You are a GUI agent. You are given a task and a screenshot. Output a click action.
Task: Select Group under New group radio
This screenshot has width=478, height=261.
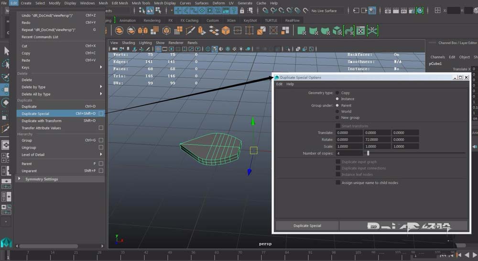click(x=337, y=117)
